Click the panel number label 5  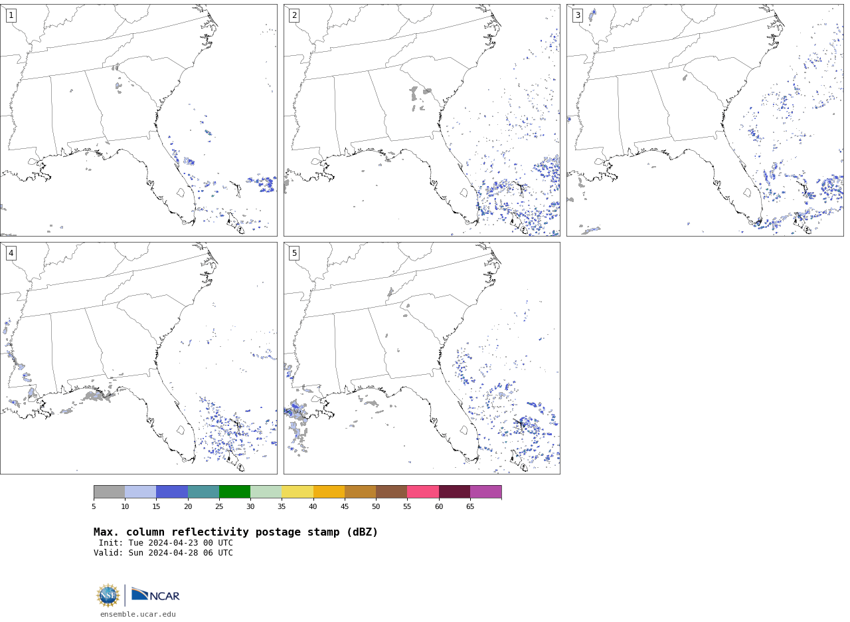pos(294,253)
